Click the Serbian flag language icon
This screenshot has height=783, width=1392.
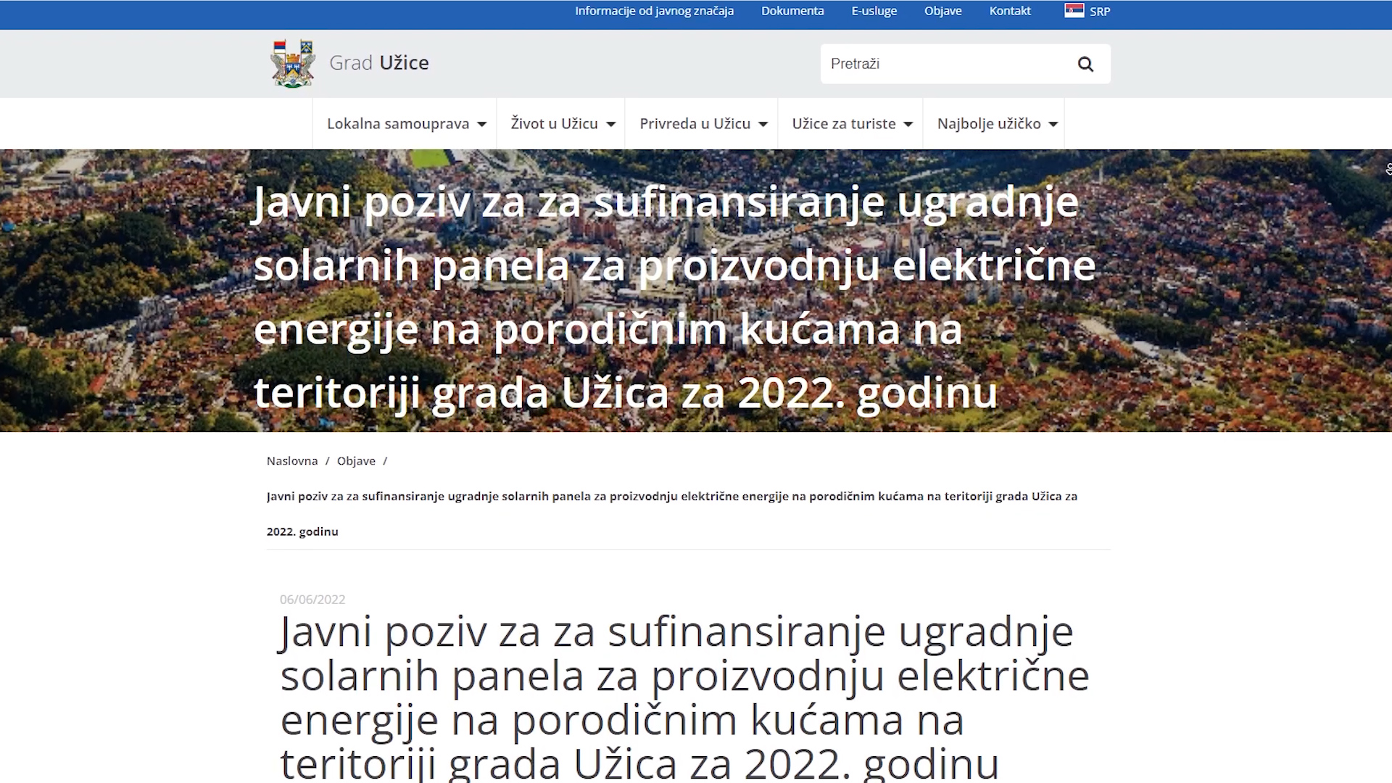coord(1074,11)
